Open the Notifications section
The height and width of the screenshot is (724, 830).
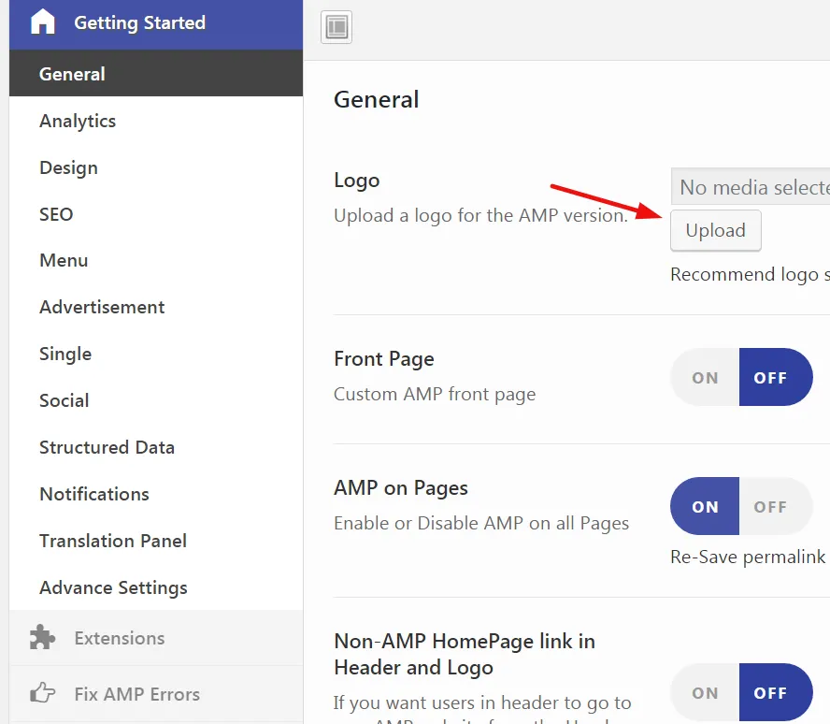94,494
